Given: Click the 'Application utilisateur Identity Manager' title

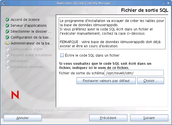Looking at the screenshot, I should click(84, 3).
